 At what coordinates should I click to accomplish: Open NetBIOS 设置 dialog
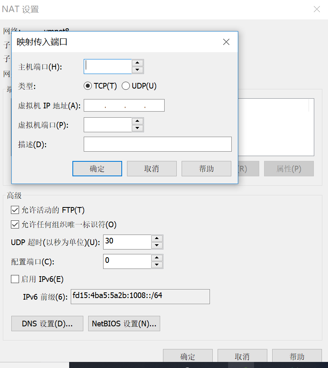pyautogui.click(x=124, y=324)
